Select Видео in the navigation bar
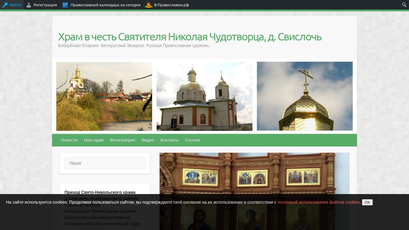The width and height of the screenshot is (409, 230). pyautogui.click(x=148, y=140)
